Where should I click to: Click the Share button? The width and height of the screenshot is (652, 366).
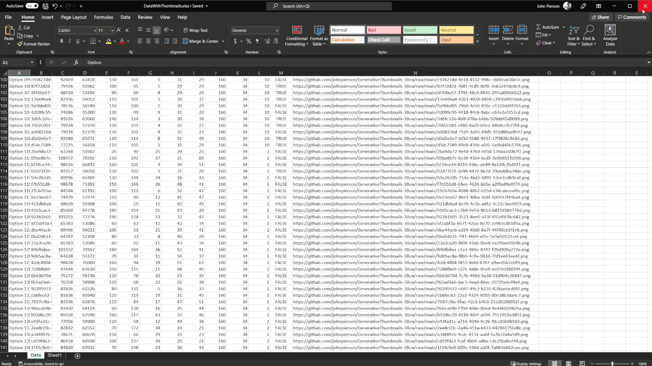pos(600,17)
